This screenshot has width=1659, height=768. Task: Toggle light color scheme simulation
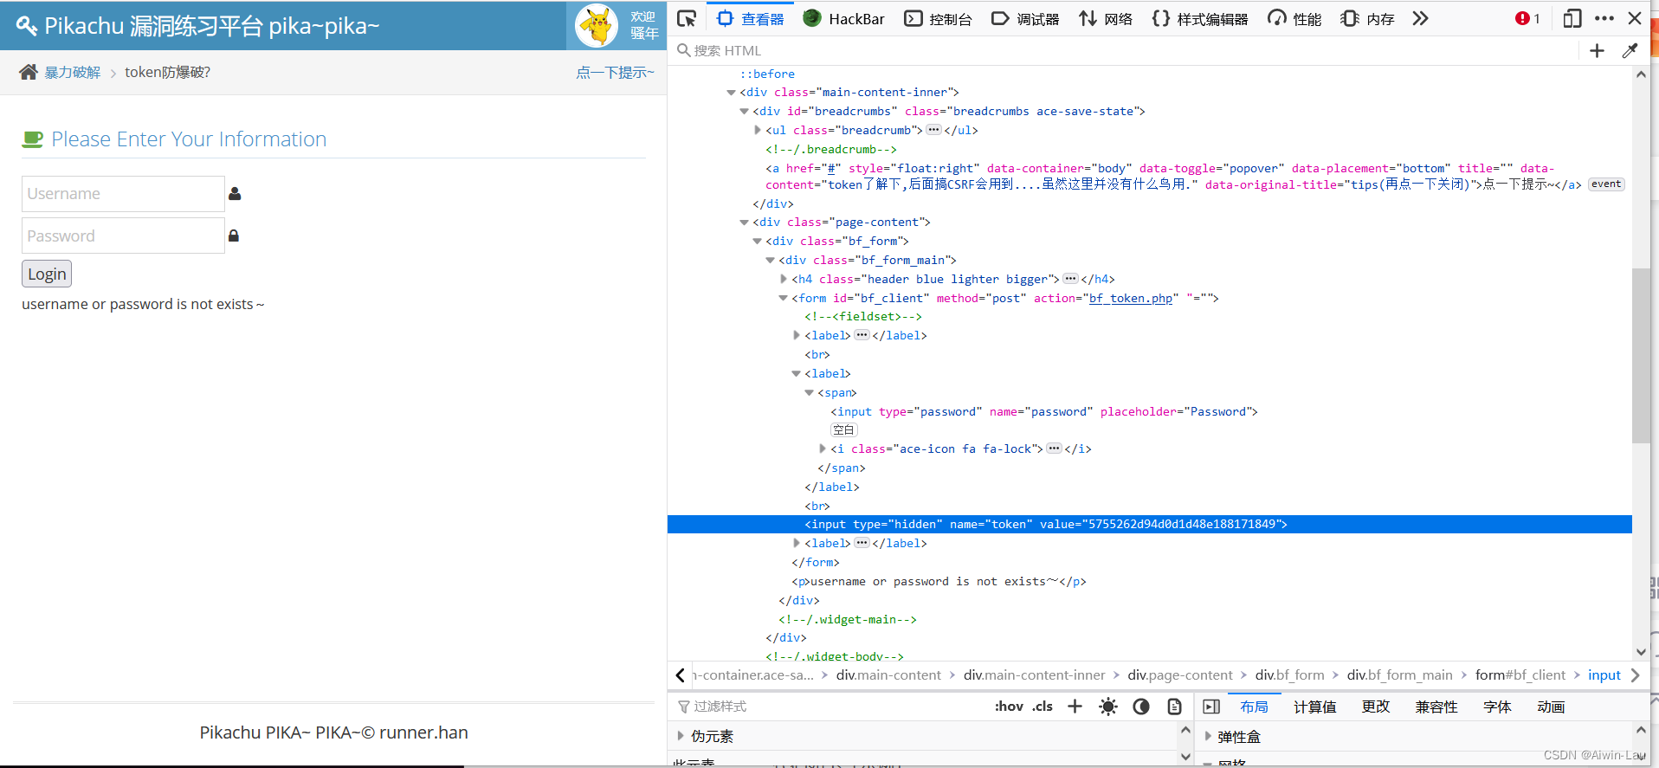[x=1107, y=707]
